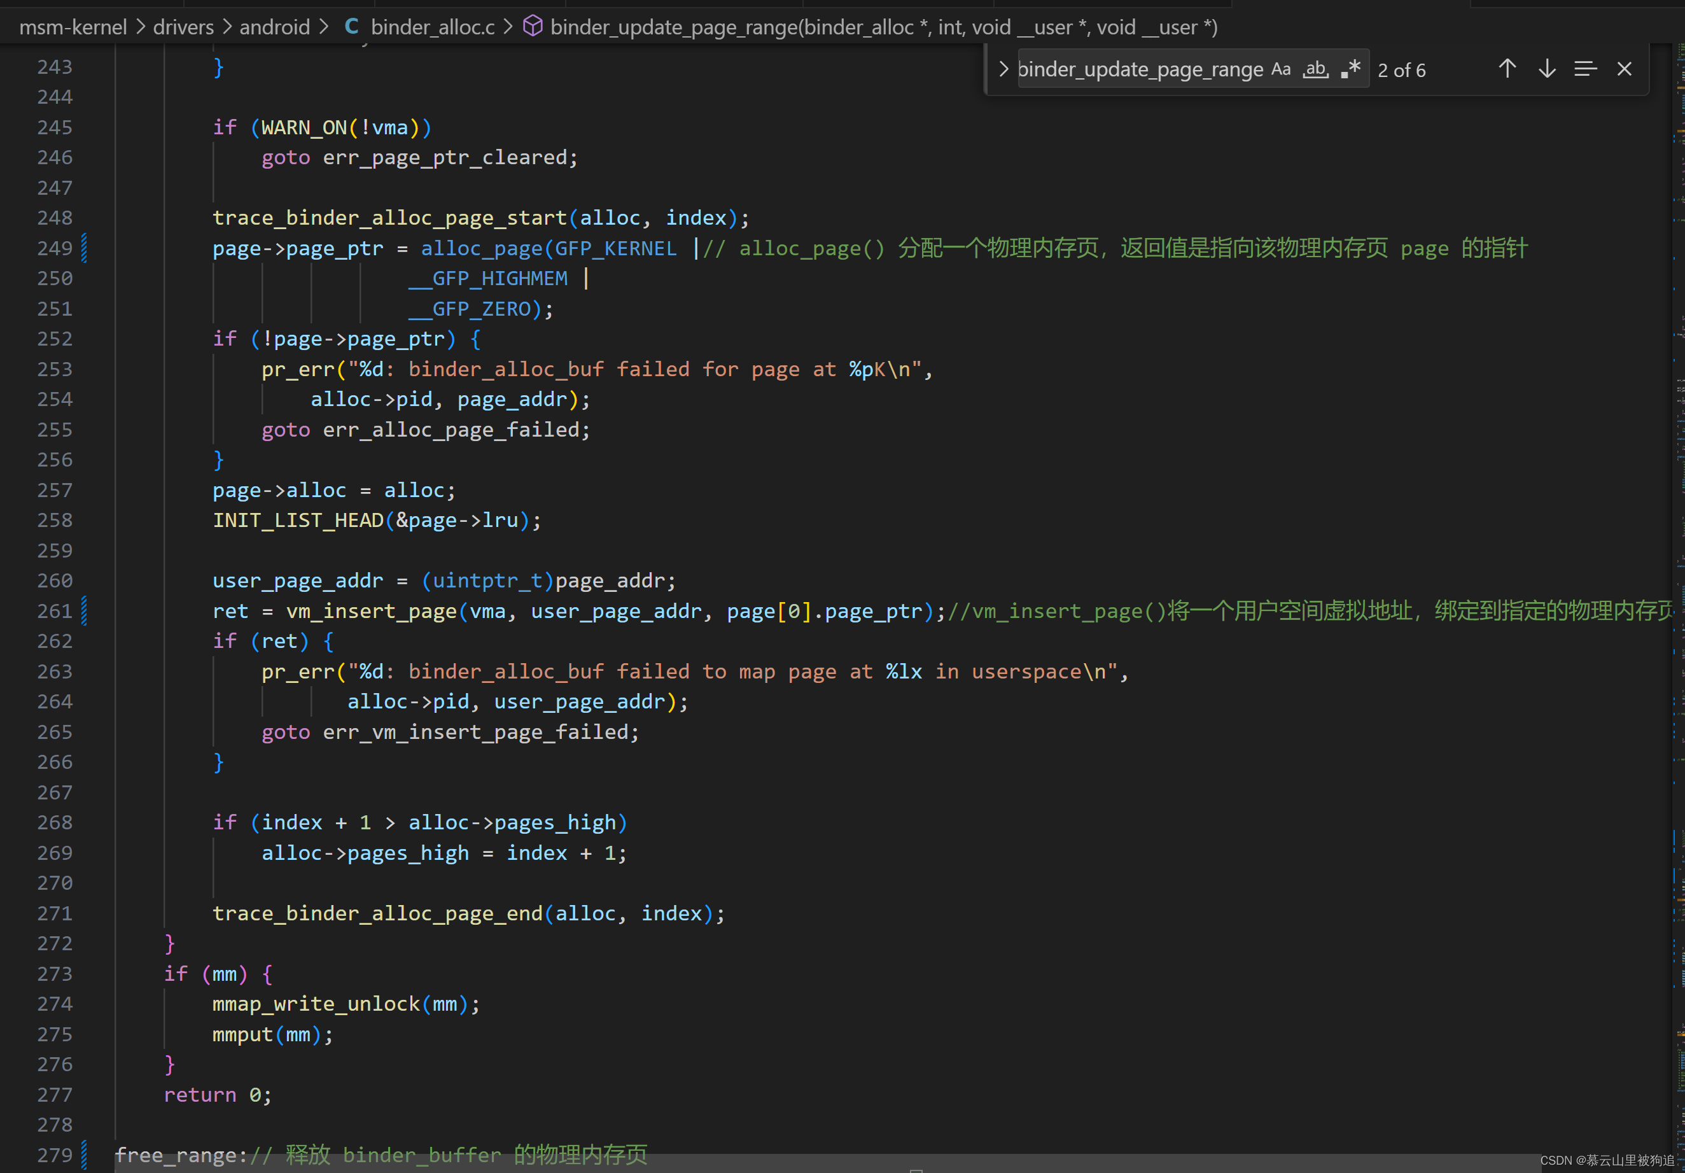Select the binder_alloc.c breadcrumb item
This screenshot has height=1173, width=1685.
(x=432, y=27)
